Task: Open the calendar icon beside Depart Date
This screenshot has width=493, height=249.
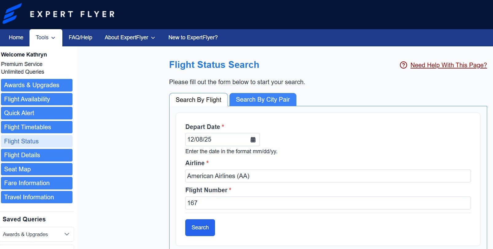Action: click(x=252, y=140)
